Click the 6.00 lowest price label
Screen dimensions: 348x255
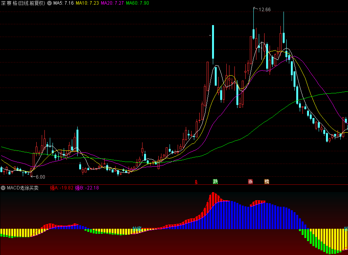(41, 177)
